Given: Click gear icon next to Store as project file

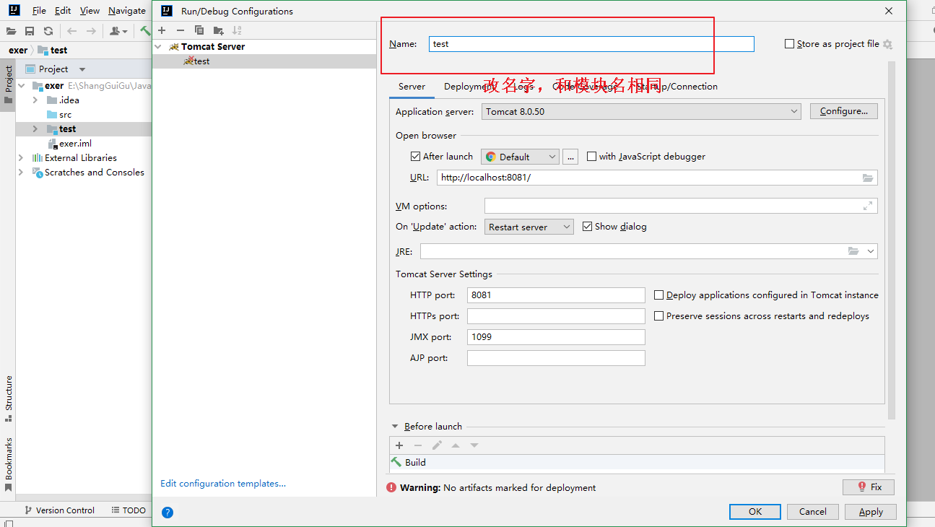Looking at the screenshot, I should pos(887,44).
